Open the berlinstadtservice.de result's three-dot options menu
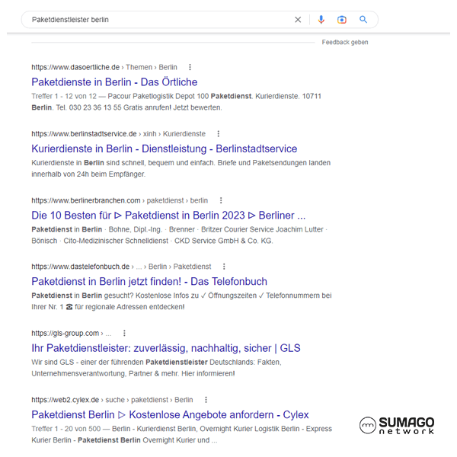Image resolution: width=457 pixels, height=457 pixels. pyautogui.click(x=219, y=134)
